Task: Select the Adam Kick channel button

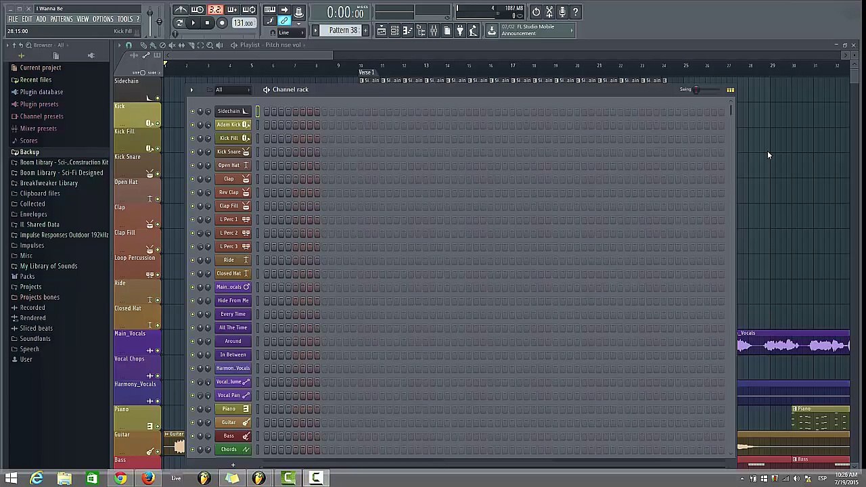Action: point(233,124)
